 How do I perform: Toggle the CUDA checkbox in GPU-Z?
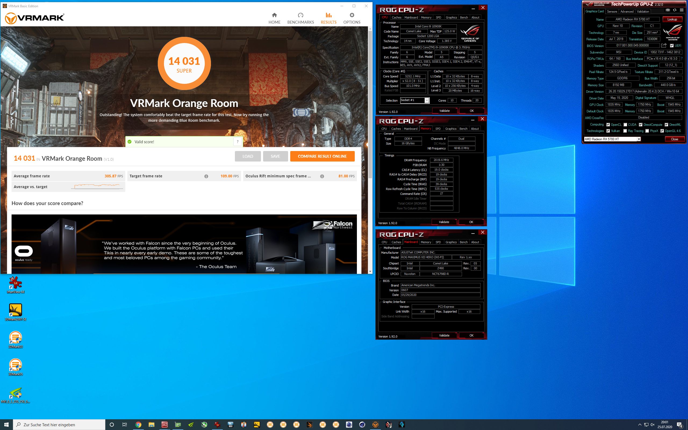tap(625, 124)
